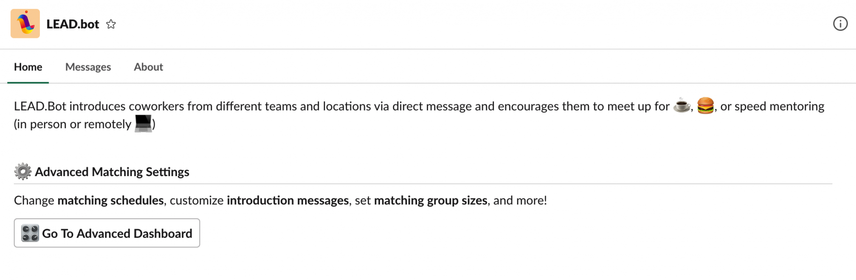
Task: Click the burger emoji
Action: 705,105
